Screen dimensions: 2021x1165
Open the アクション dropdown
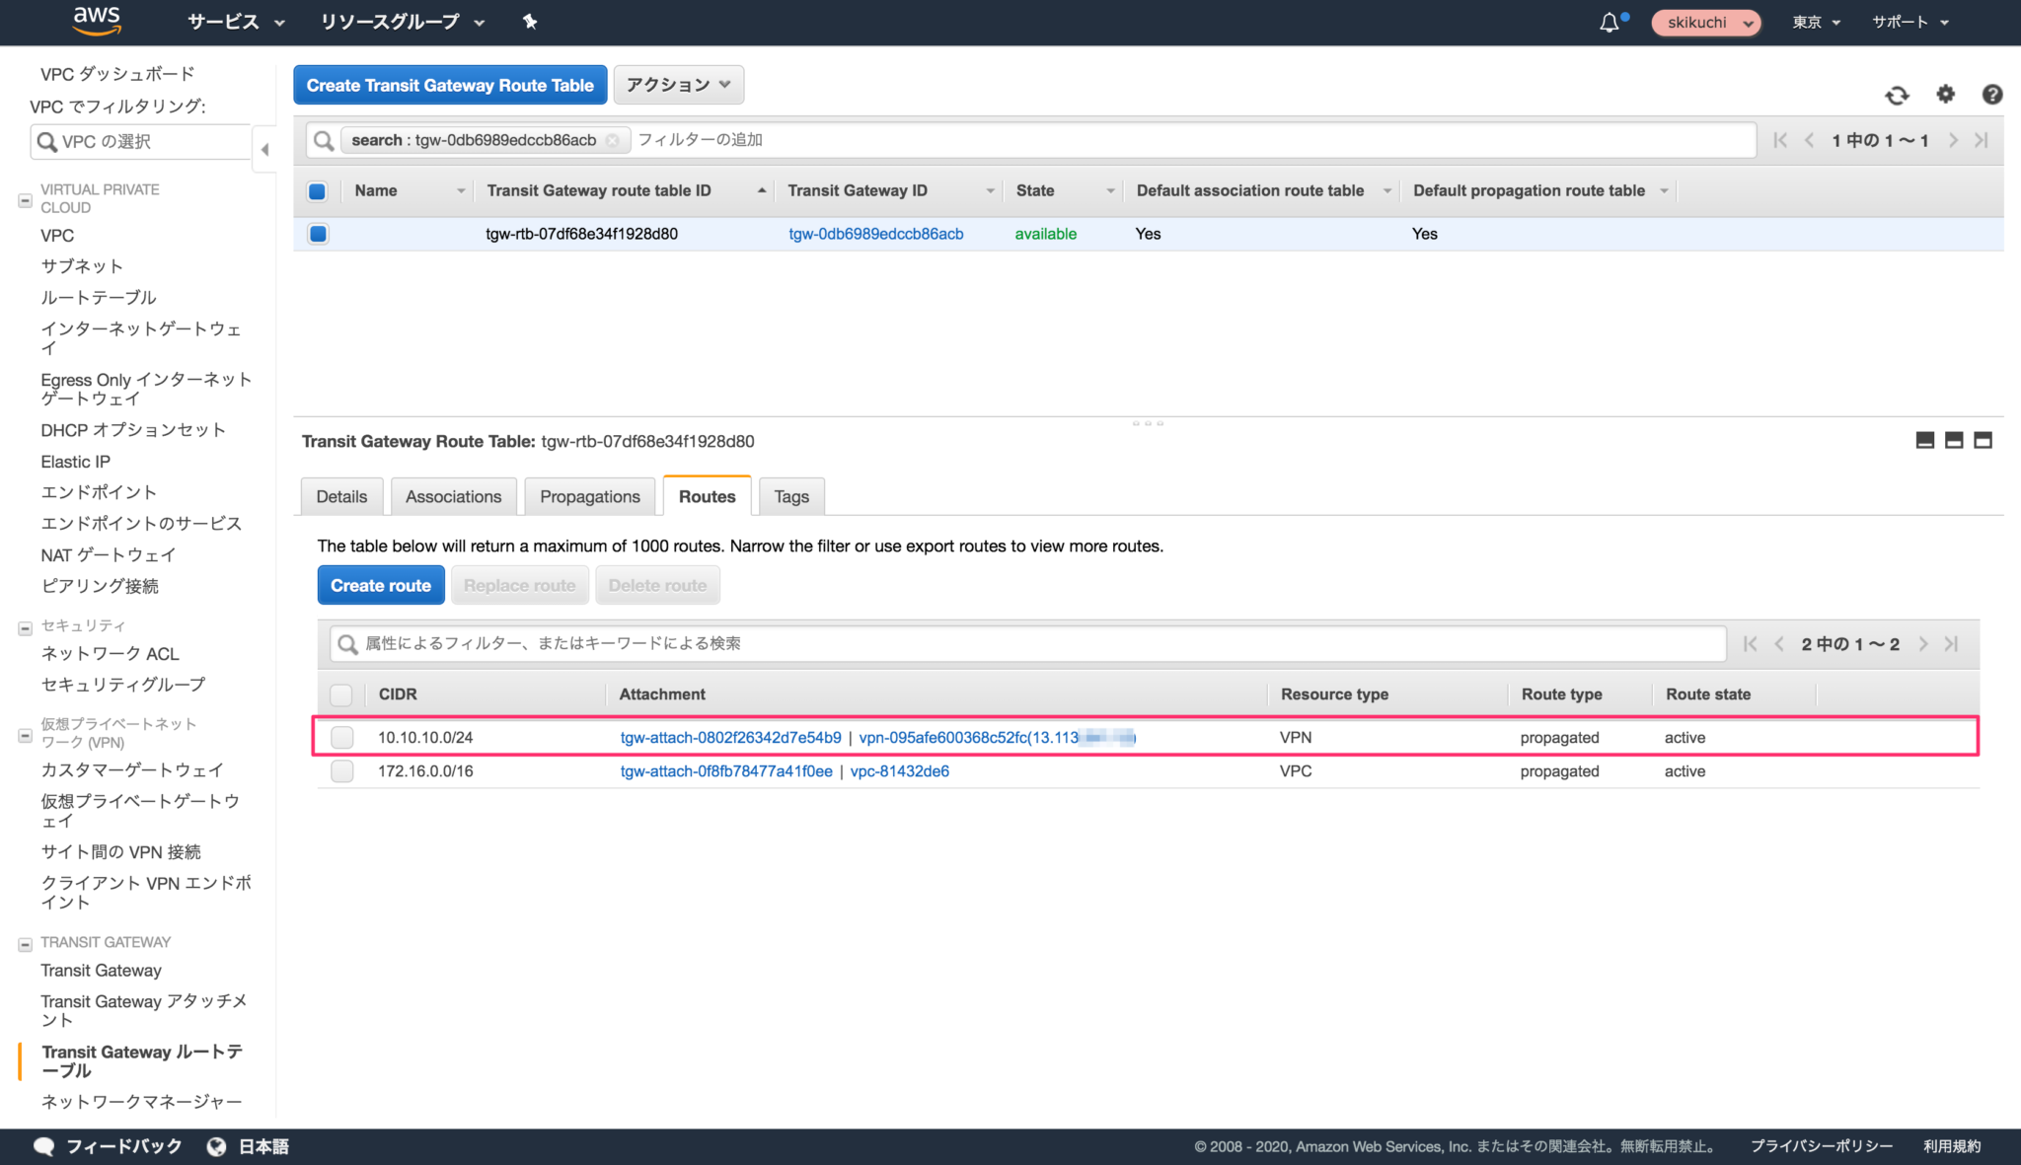click(678, 85)
